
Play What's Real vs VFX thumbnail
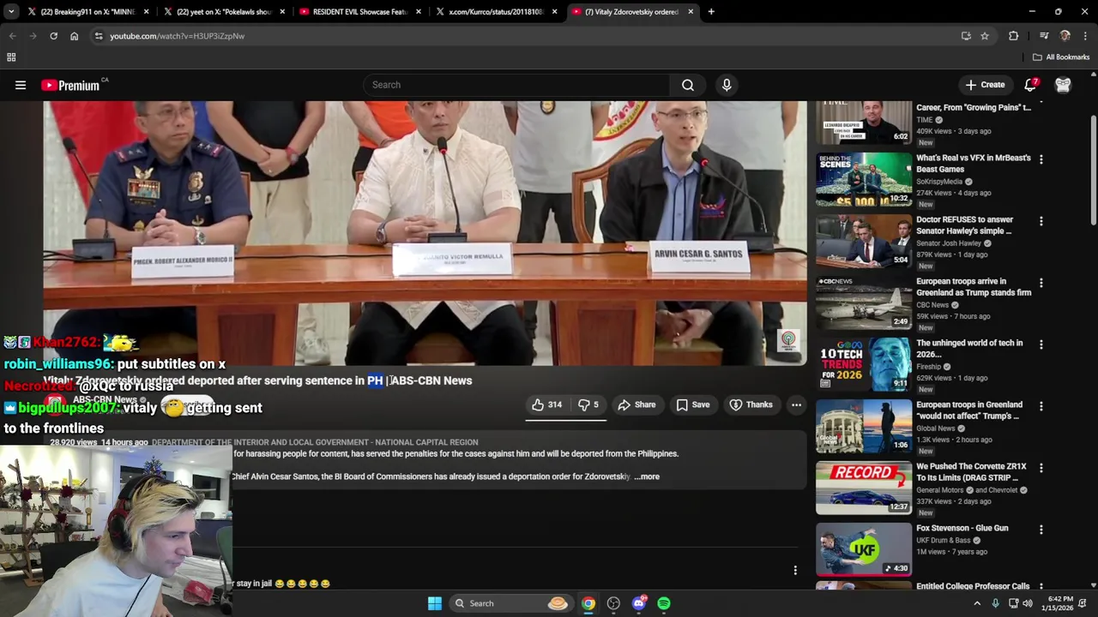point(864,179)
